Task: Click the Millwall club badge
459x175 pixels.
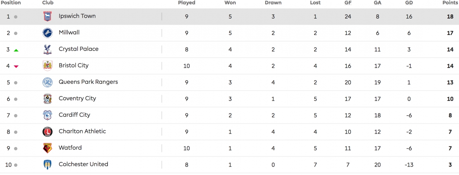Action: tap(47, 33)
